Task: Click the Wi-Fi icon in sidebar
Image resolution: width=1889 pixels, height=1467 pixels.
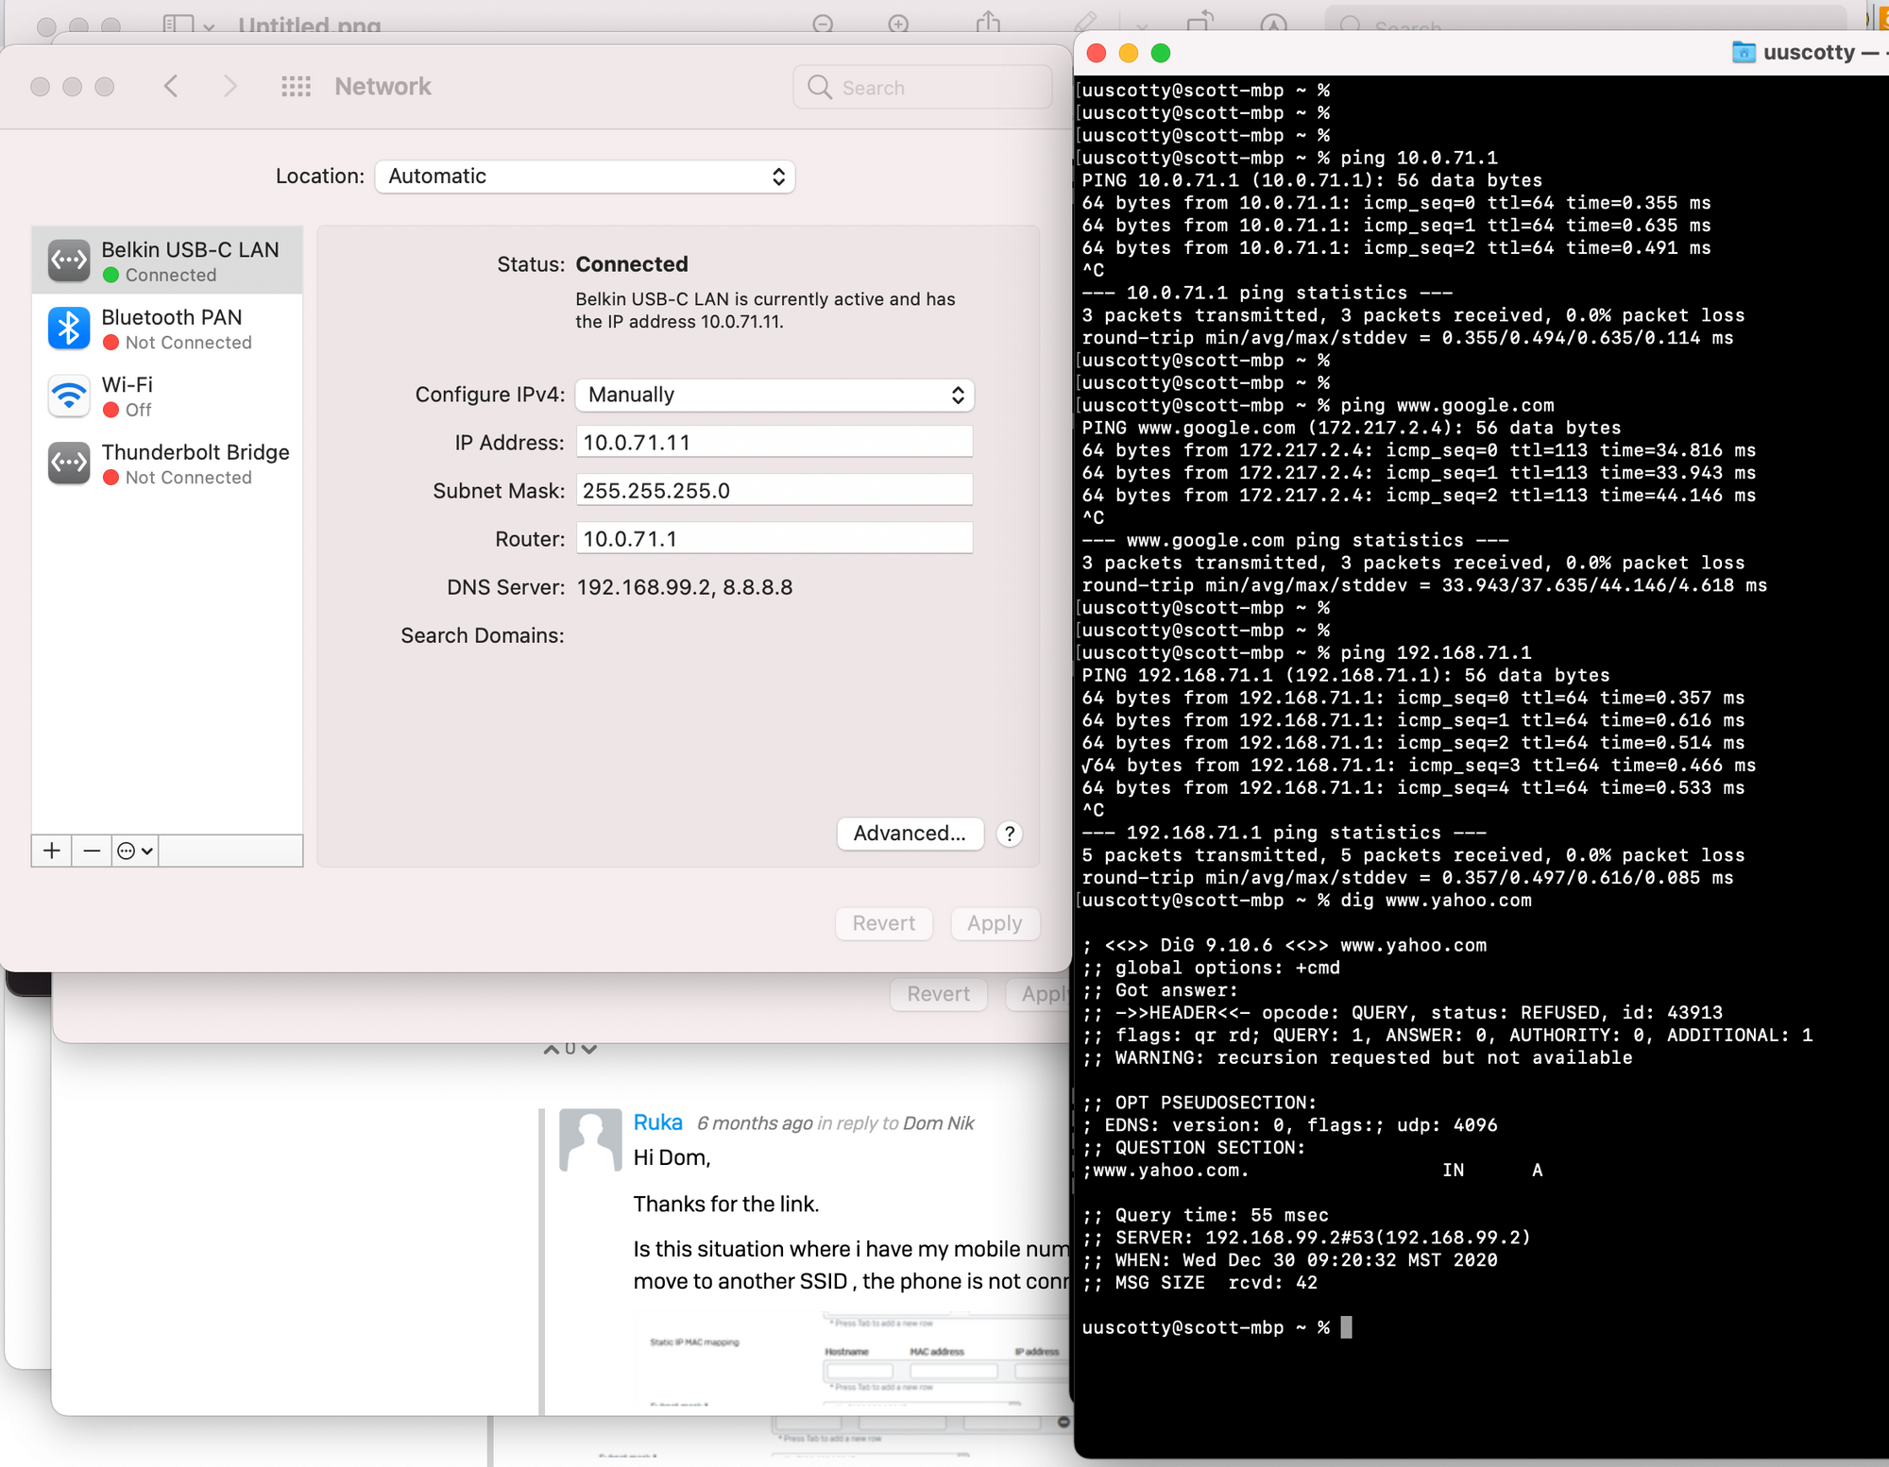Action: (69, 396)
